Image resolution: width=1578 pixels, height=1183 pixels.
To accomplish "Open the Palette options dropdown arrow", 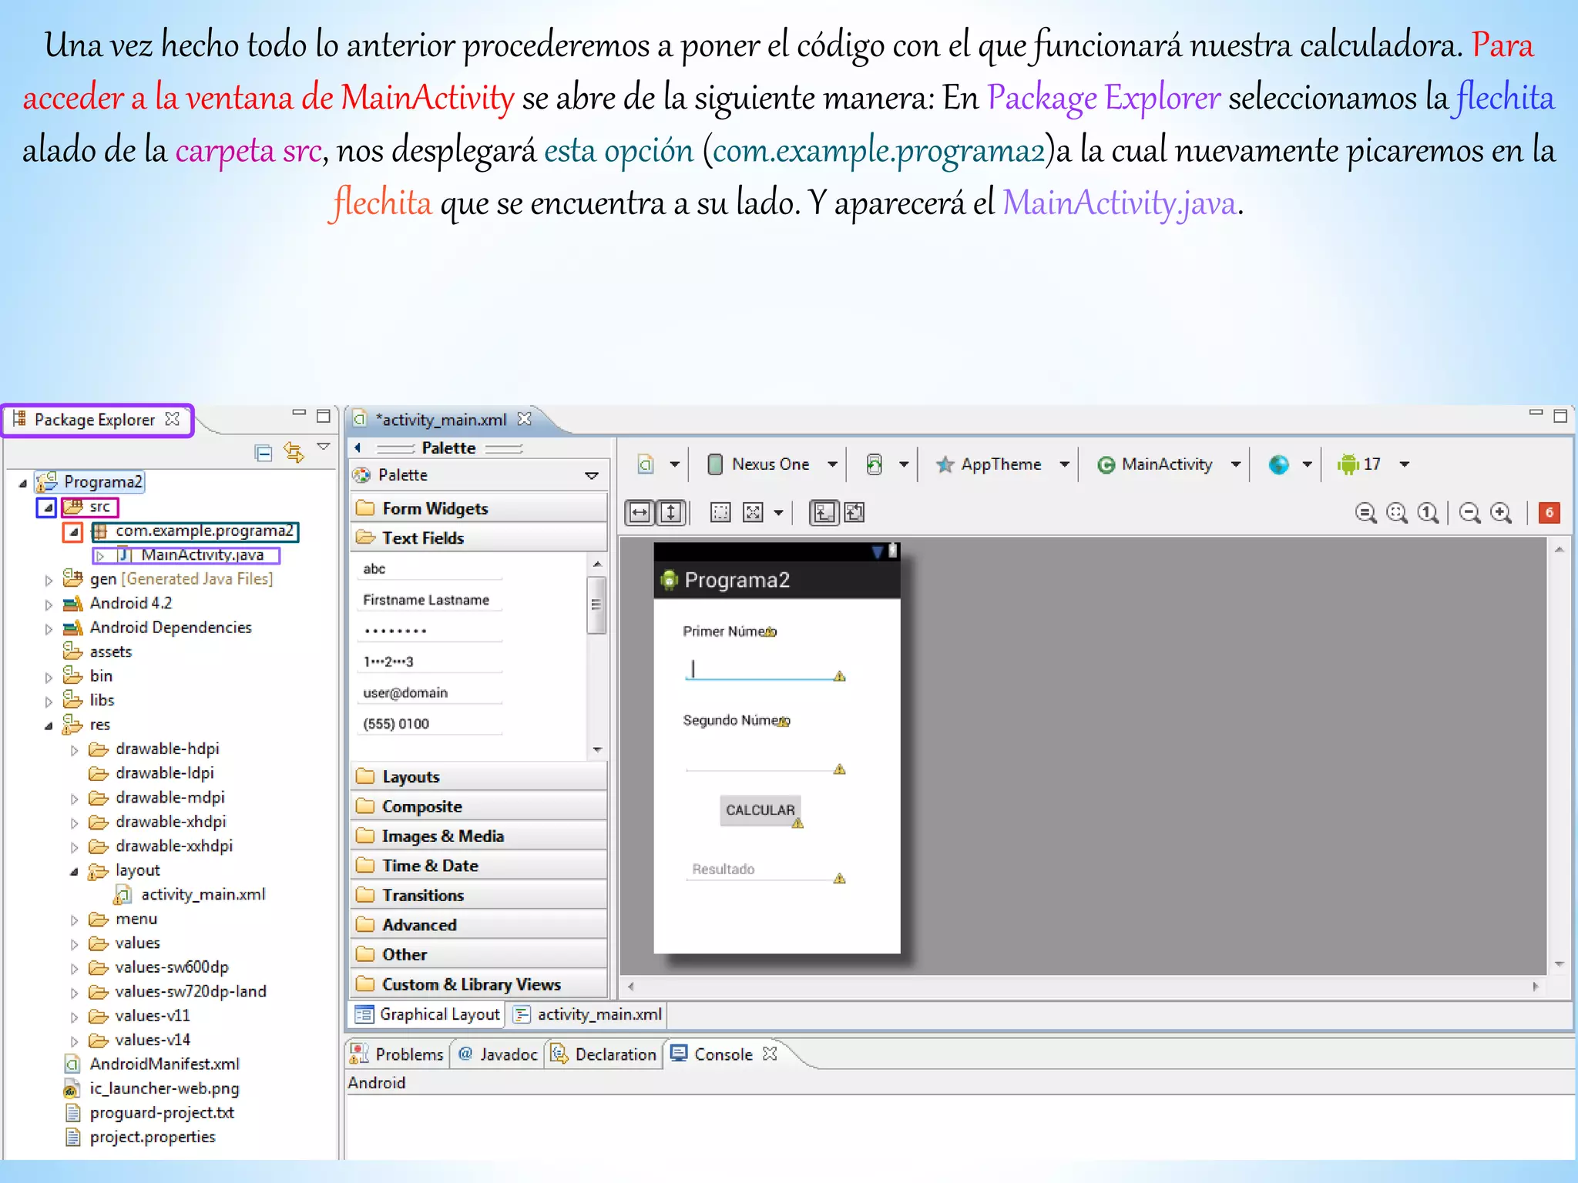I will 592,476.
